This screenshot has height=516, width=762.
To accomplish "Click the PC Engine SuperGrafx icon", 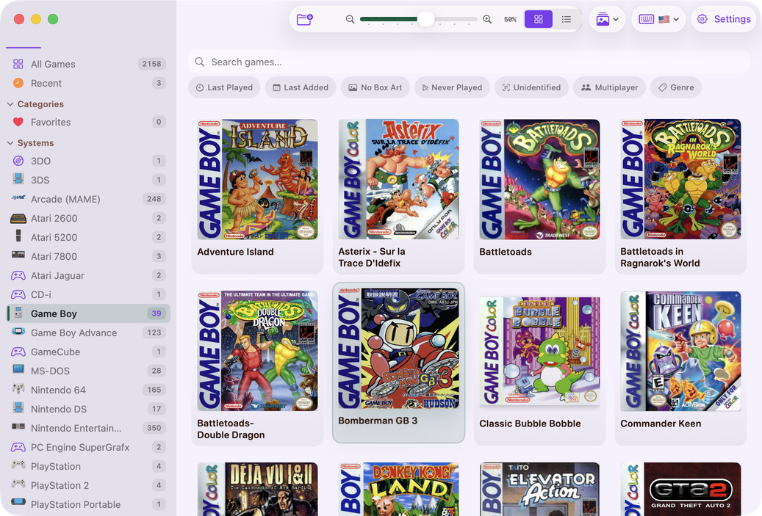I will pyautogui.click(x=18, y=446).
